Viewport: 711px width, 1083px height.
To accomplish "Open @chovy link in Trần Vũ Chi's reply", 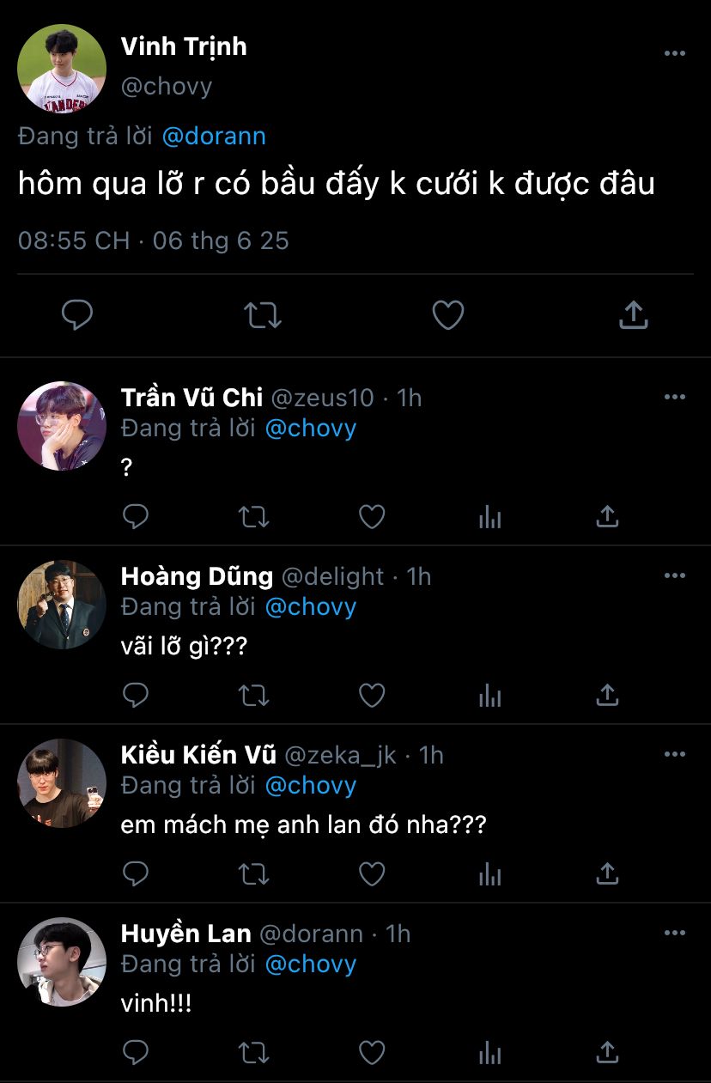I will pos(310,428).
